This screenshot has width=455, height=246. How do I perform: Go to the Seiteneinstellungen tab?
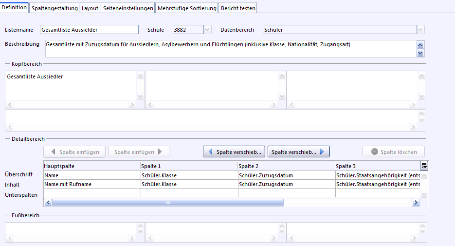pos(128,8)
